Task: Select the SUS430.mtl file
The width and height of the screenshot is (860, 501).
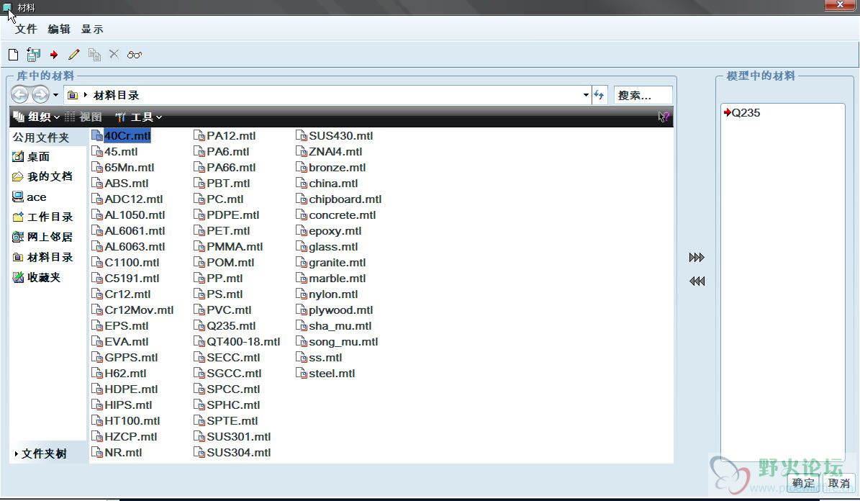Action: (x=335, y=135)
